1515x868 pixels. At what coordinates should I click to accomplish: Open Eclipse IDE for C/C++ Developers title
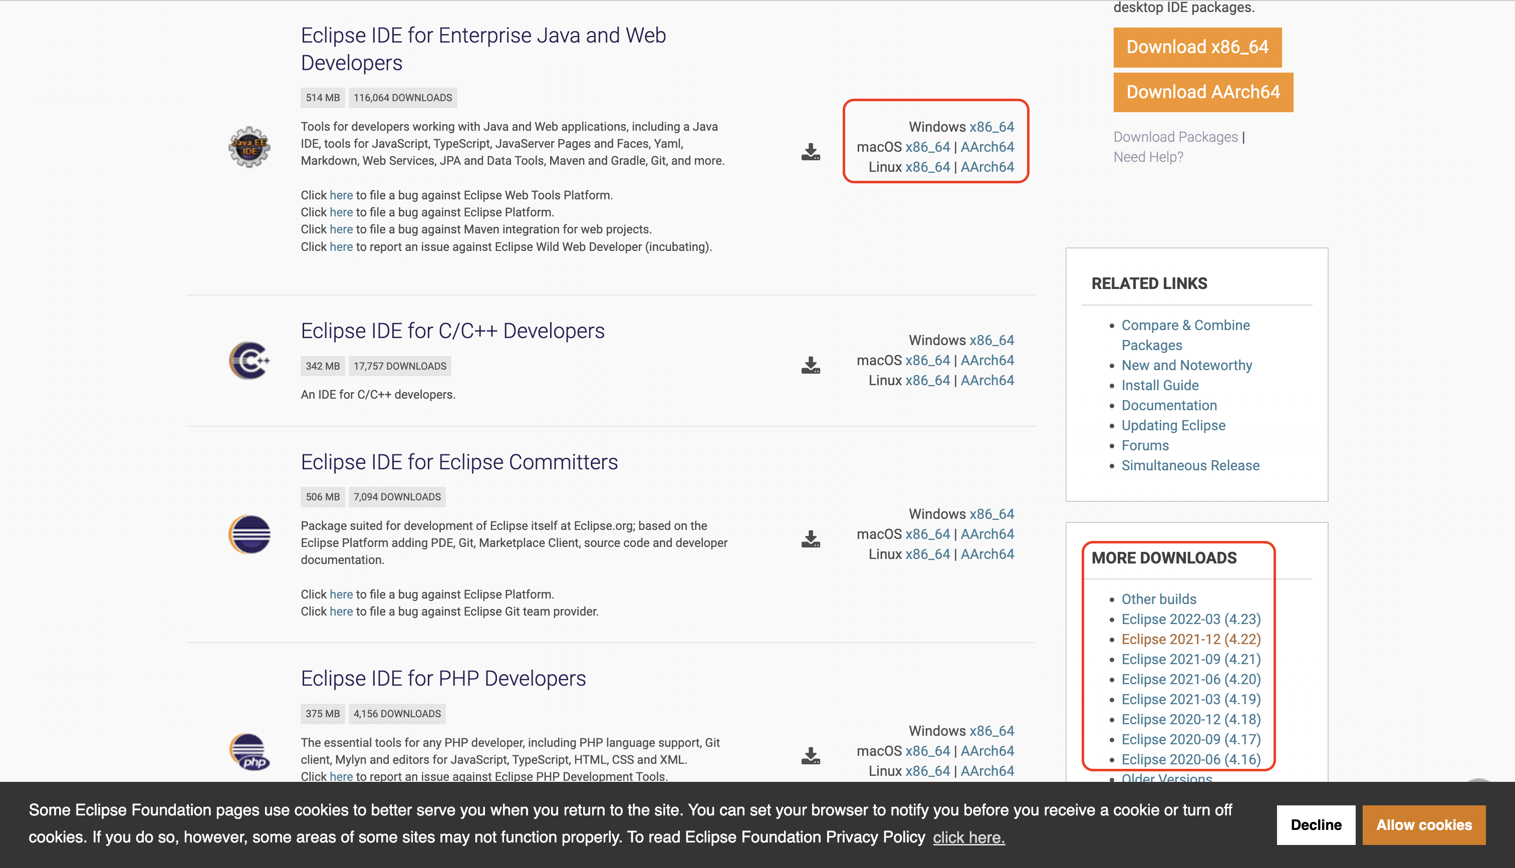(452, 331)
